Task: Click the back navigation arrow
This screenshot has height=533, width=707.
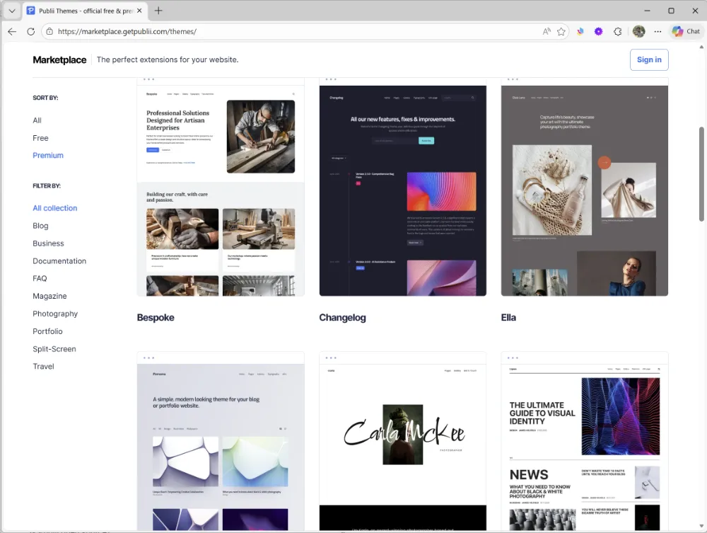Action: pyautogui.click(x=11, y=31)
